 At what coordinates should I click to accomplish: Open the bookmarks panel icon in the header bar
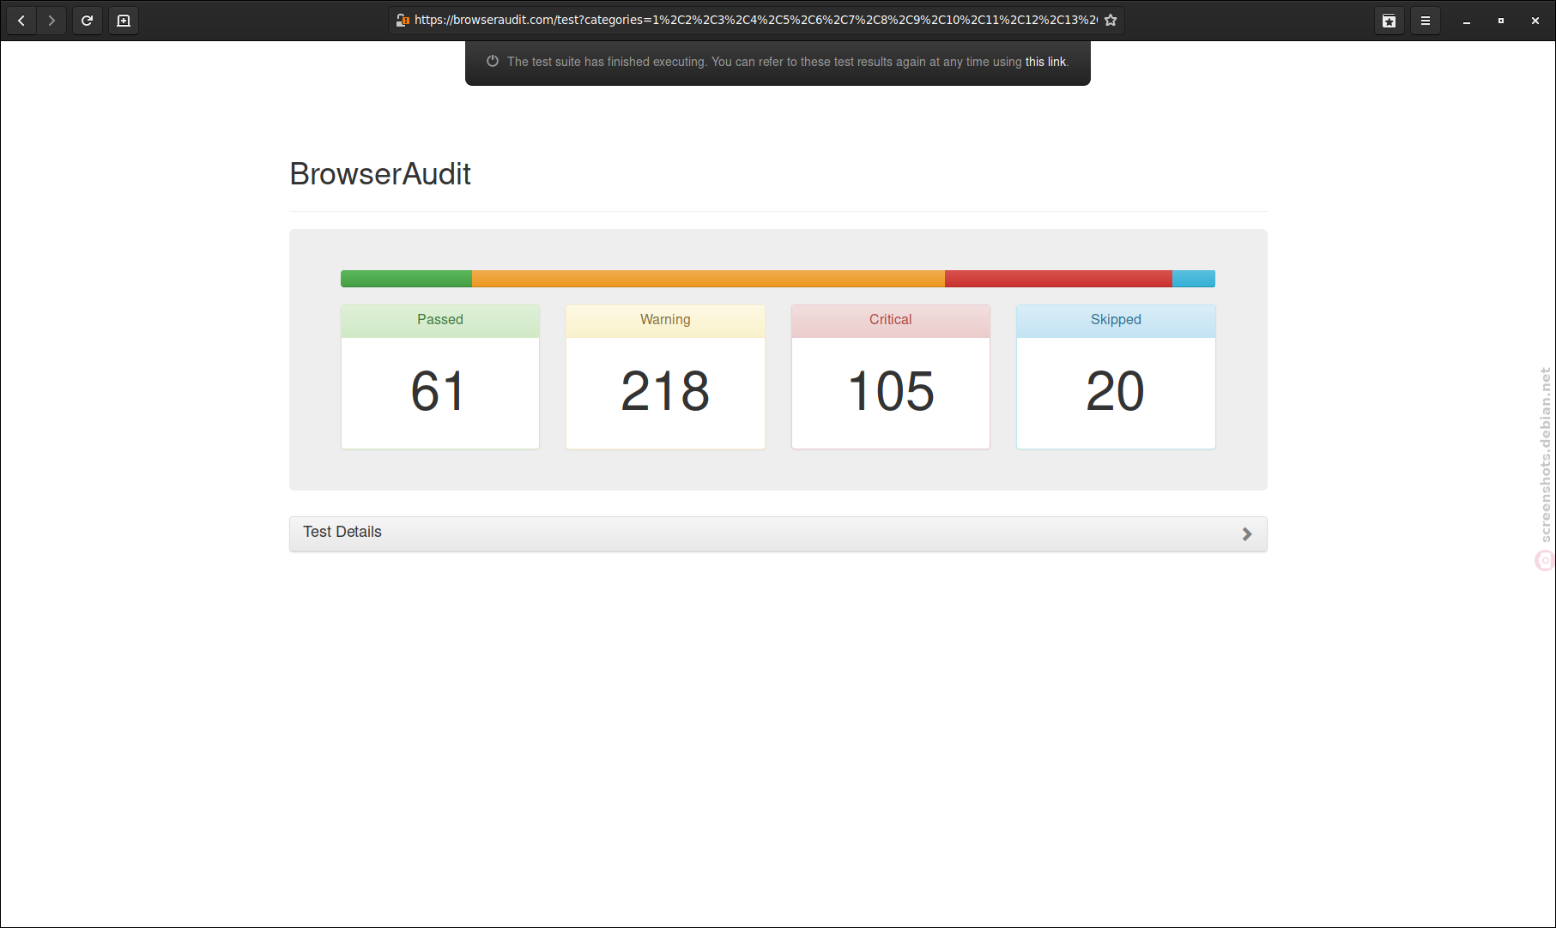tap(1390, 21)
